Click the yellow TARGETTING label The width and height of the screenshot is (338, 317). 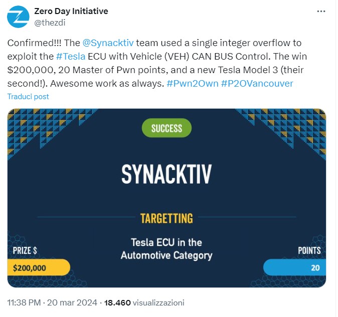[x=166, y=218]
